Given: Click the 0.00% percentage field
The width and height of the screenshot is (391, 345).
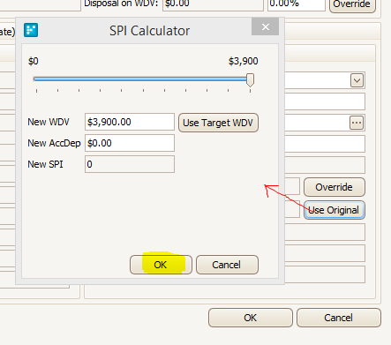Looking at the screenshot, I should point(297,4).
